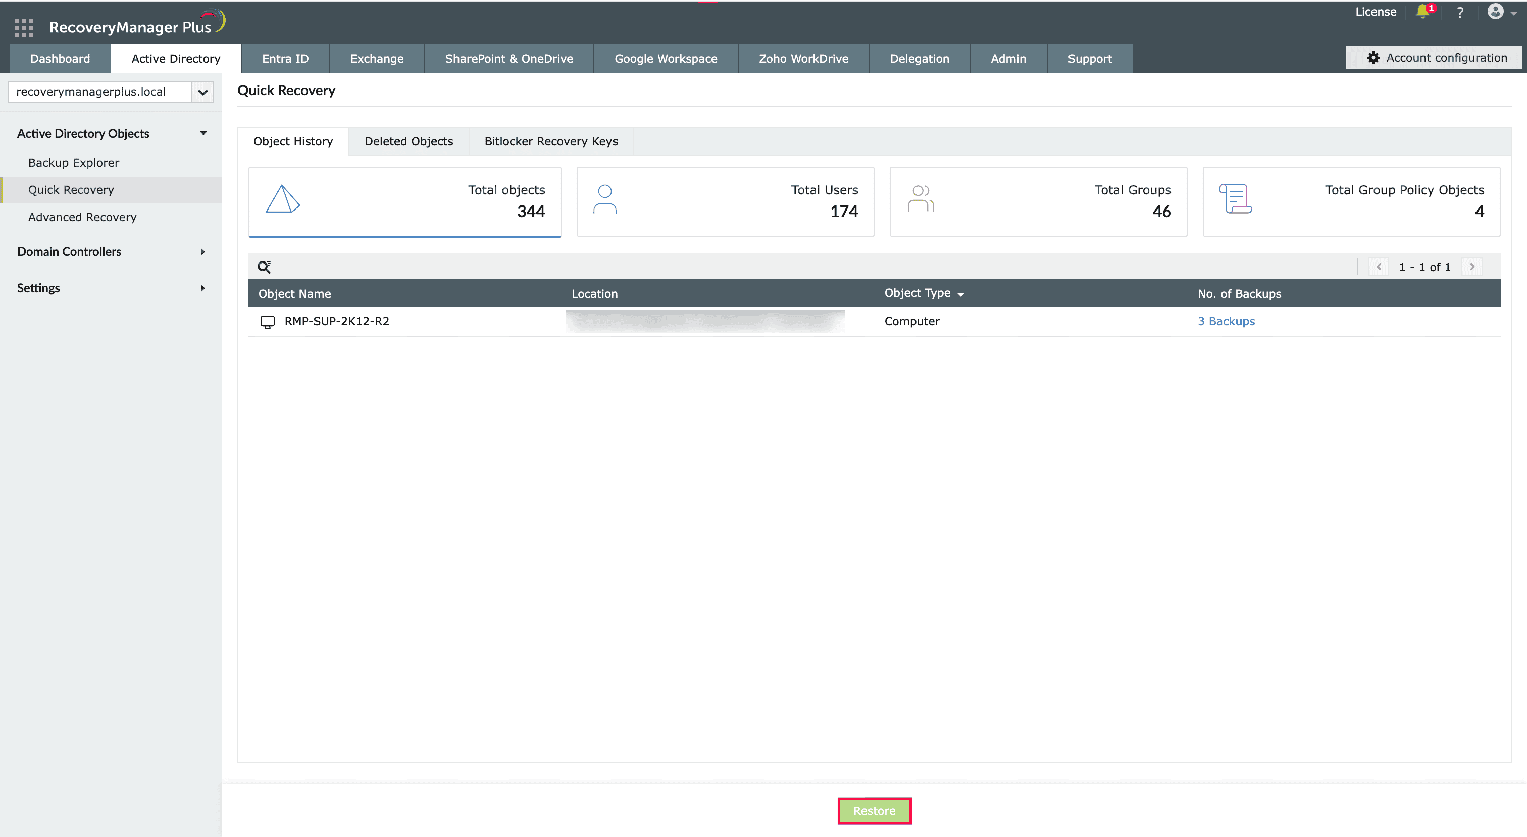Click the notification bell icon
This screenshot has height=837, width=1527.
click(x=1422, y=12)
